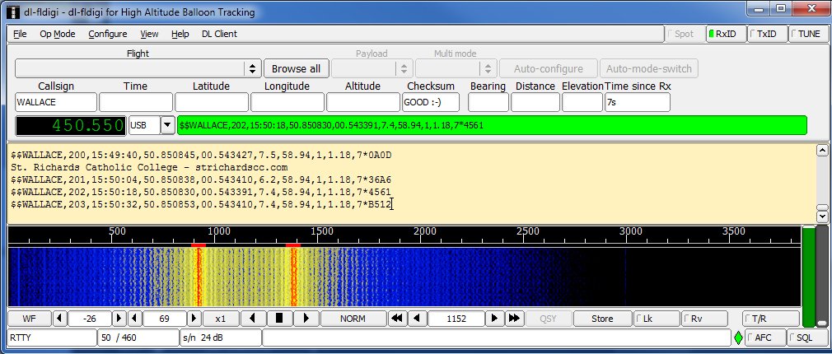
Task: Enable the Lk frequency lock
Action: 657,319
